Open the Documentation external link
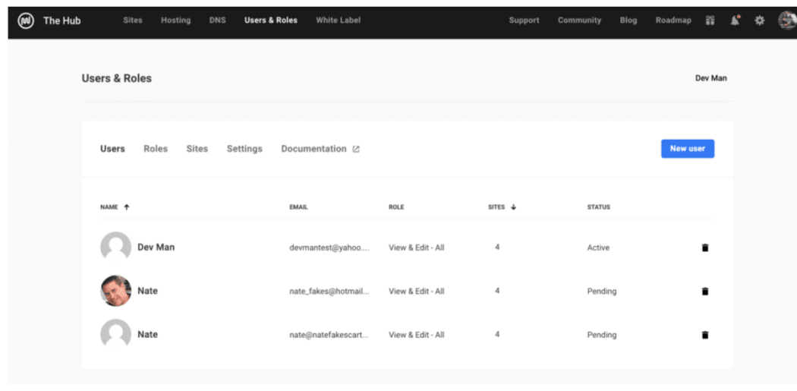797x391 pixels. click(320, 149)
